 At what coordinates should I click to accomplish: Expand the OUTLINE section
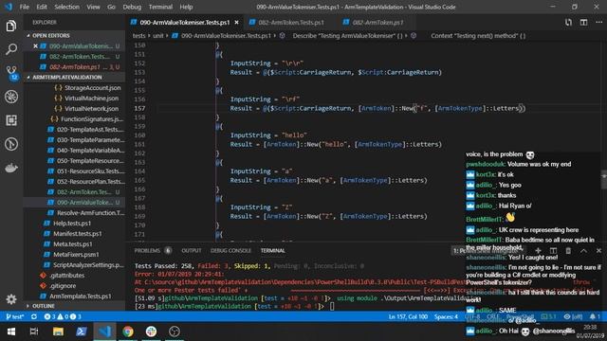point(74,306)
